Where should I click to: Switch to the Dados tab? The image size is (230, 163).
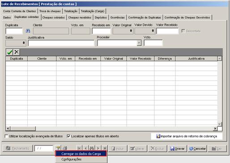pyautogui.click(x=7, y=17)
